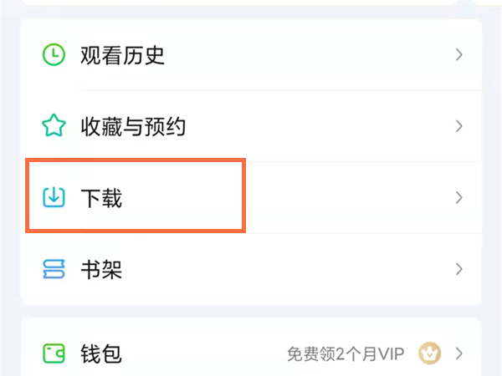Viewport: 502px width, 376px height.
Task: Open the 钱包 wallet entry
Action: [101, 353]
